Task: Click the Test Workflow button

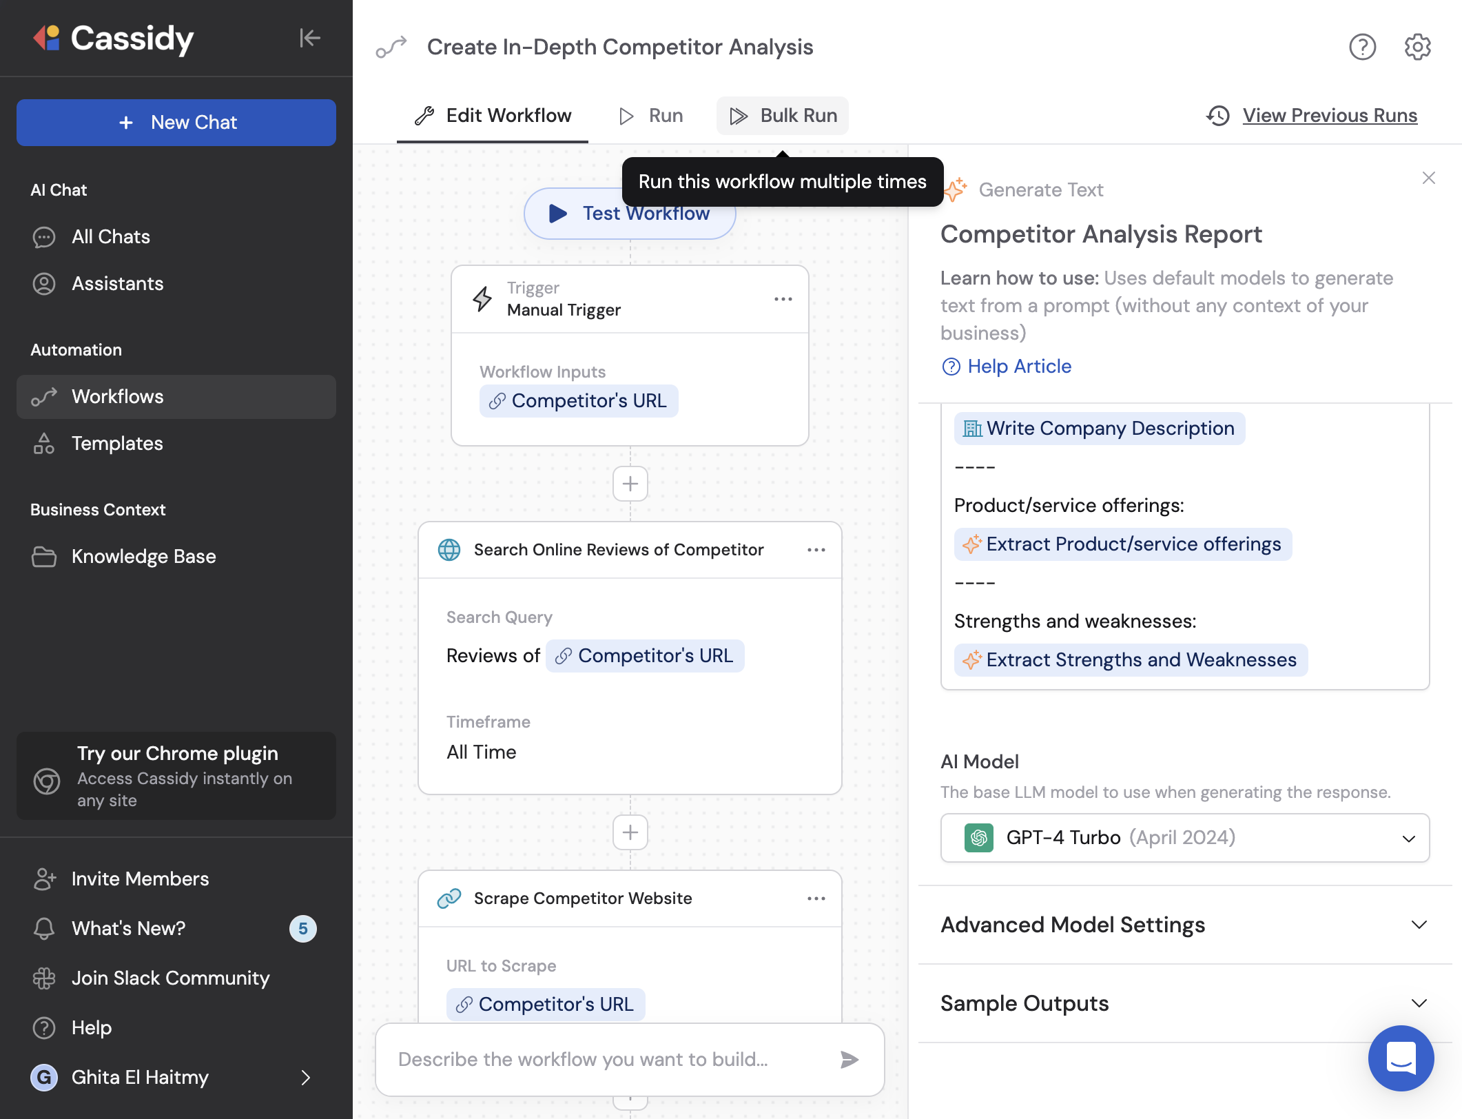Action: coord(630,214)
